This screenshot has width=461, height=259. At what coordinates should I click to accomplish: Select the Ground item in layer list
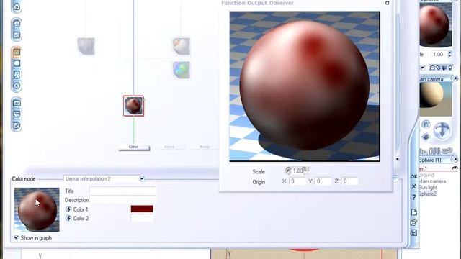pyautogui.click(x=426, y=175)
